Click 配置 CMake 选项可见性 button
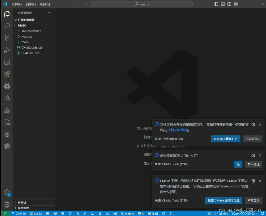The image size is (266, 216). coord(224,201)
